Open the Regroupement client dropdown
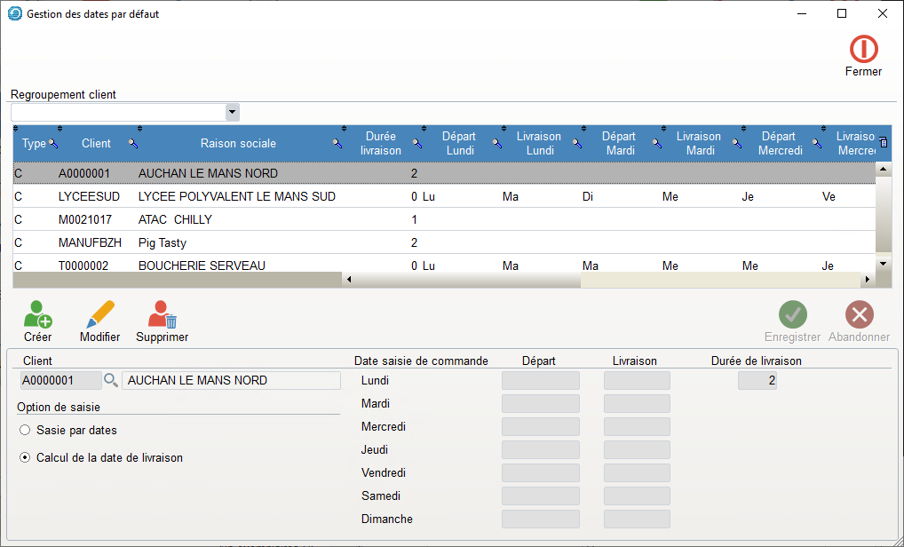Image resolution: width=904 pixels, height=547 pixels. (232, 113)
